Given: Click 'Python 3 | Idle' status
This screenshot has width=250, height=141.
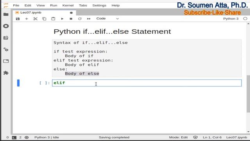Looking at the screenshot, I should point(46,137).
